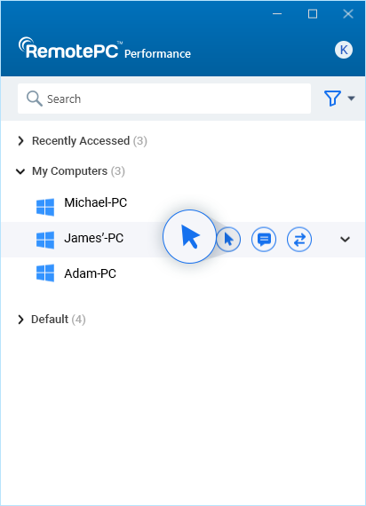Image resolution: width=366 pixels, height=506 pixels.
Task: Expand more options for James'-PC
Action: point(345,240)
